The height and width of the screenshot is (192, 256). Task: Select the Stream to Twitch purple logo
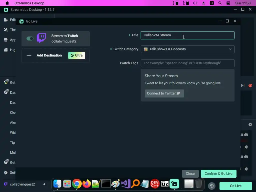41,38
